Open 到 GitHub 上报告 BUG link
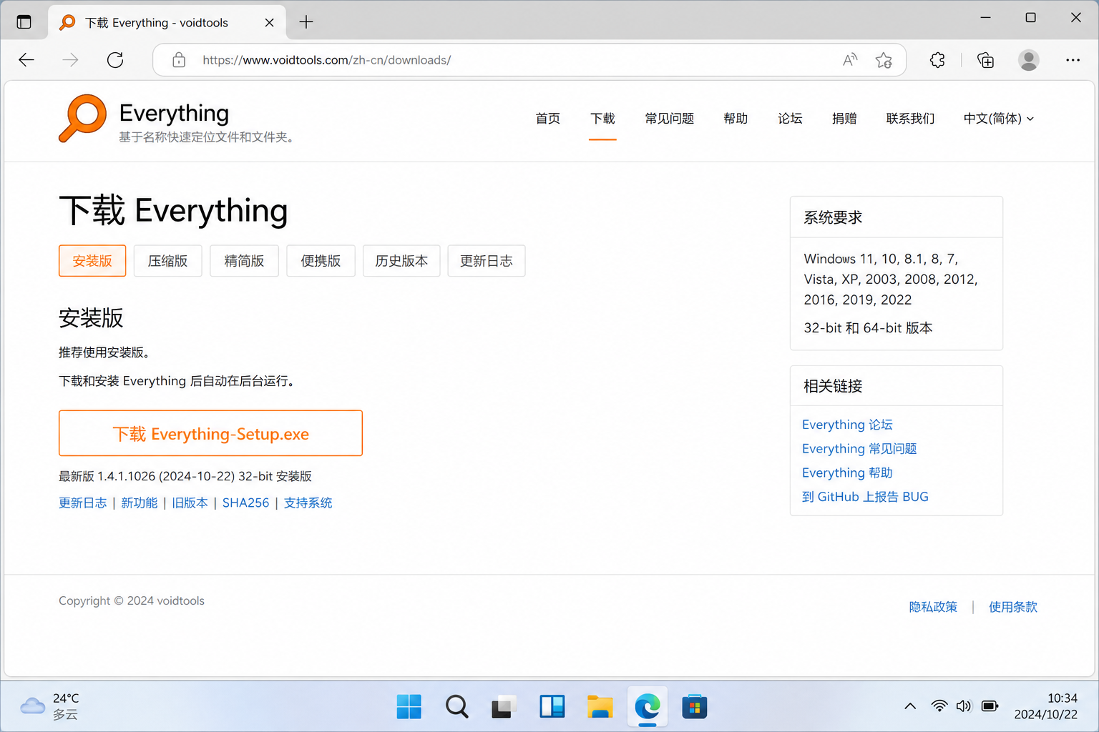This screenshot has height=732, width=1099. click(865, 497)
